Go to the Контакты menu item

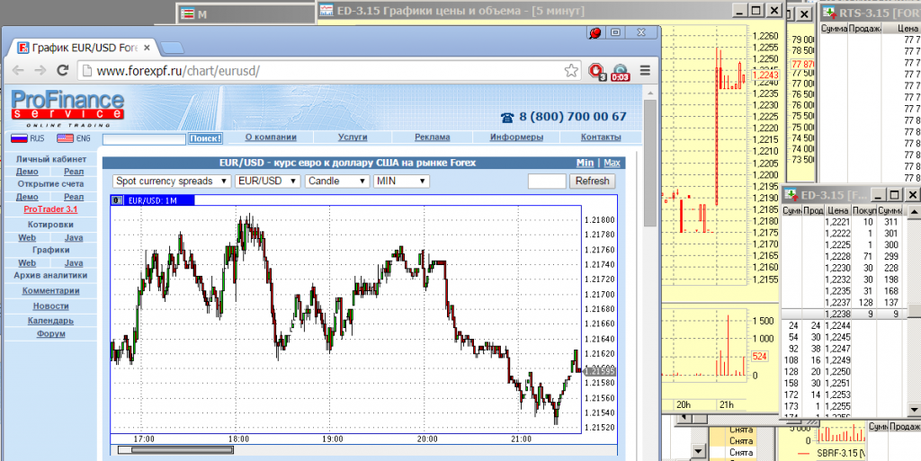click(600, 137)
